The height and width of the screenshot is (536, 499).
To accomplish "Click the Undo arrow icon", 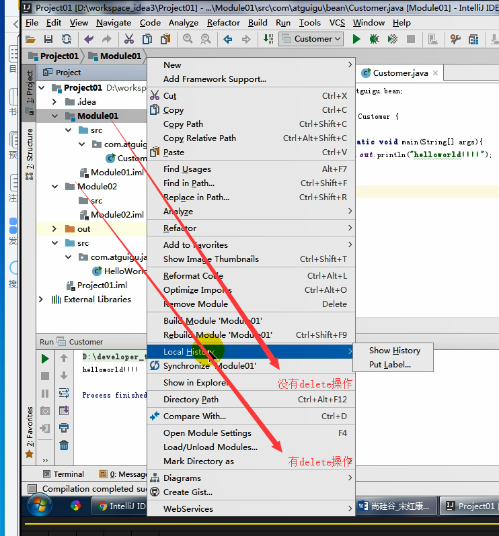I will (x=89, y=40).
